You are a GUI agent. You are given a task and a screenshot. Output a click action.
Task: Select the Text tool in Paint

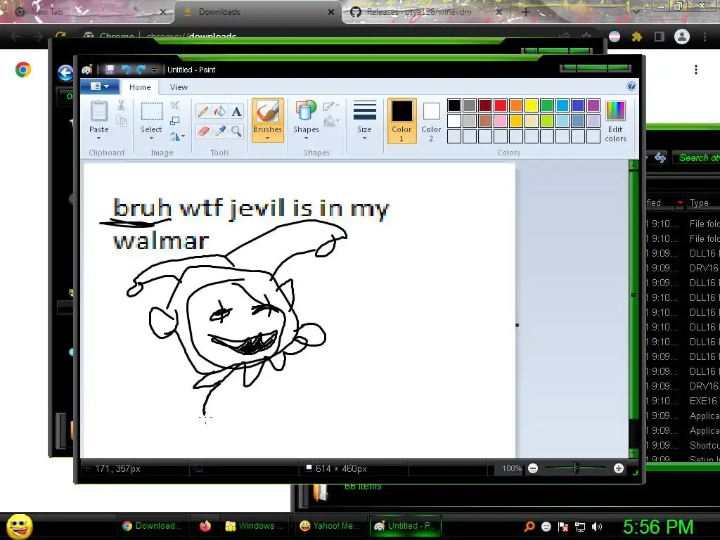click(236, 111)
